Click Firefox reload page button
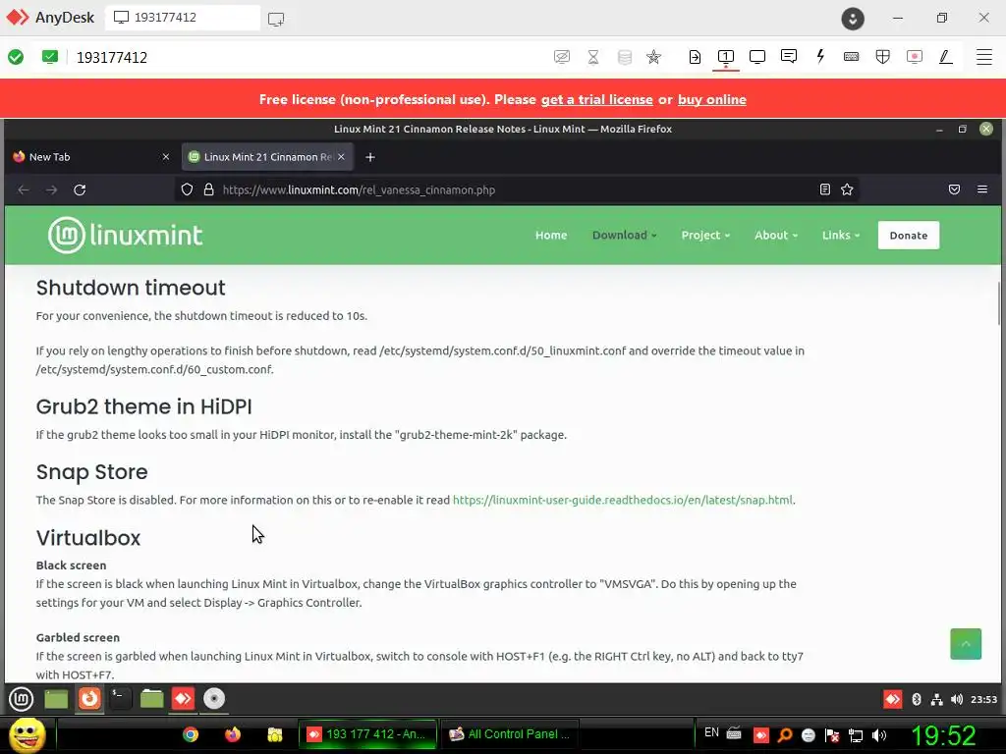The height and width of the screenshot is (754, 1006). point(80,189)
